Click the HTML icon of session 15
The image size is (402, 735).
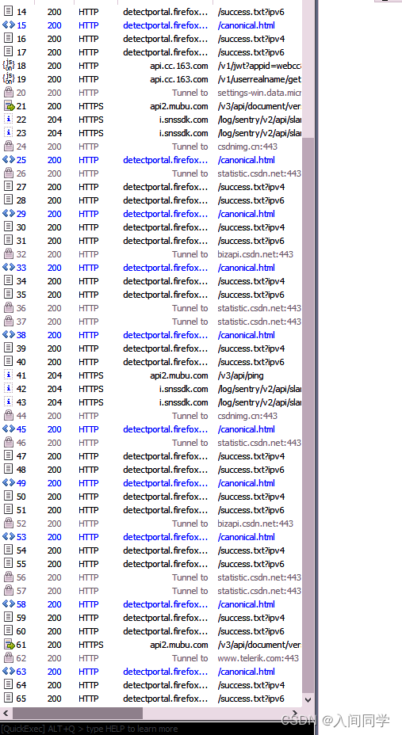pos(8,25)
